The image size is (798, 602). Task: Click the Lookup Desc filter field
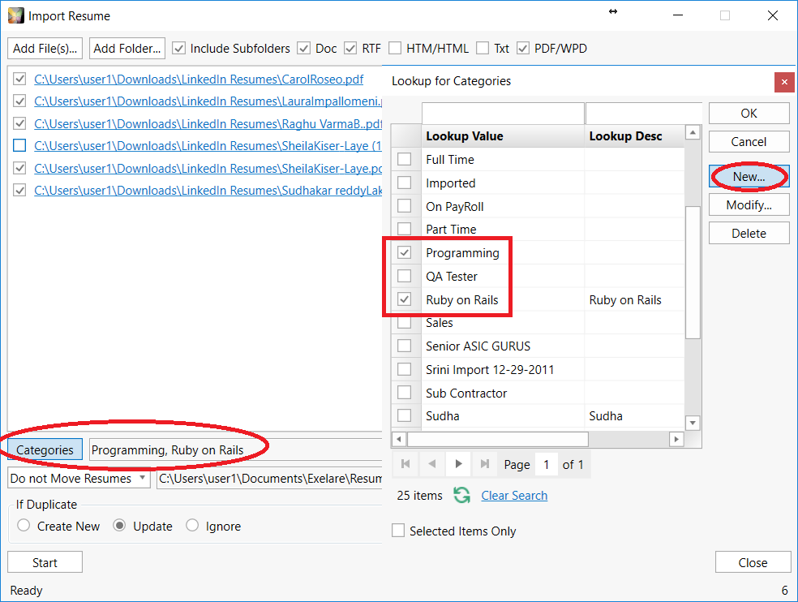644,113
